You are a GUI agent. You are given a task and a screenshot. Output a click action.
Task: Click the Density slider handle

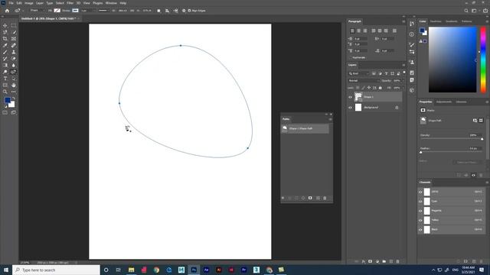482,139
